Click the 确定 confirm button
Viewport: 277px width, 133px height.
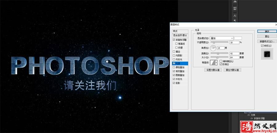(267, 31)
